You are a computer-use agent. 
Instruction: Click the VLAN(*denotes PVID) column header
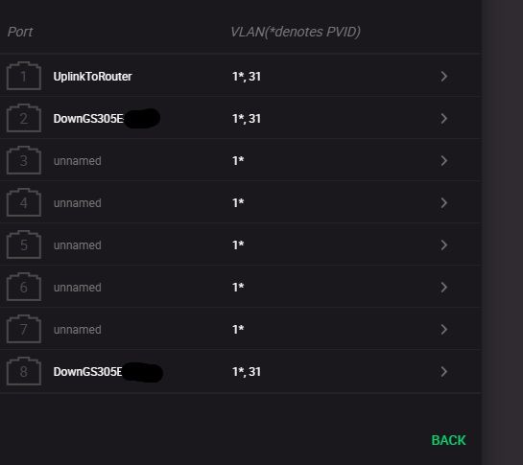296,32
